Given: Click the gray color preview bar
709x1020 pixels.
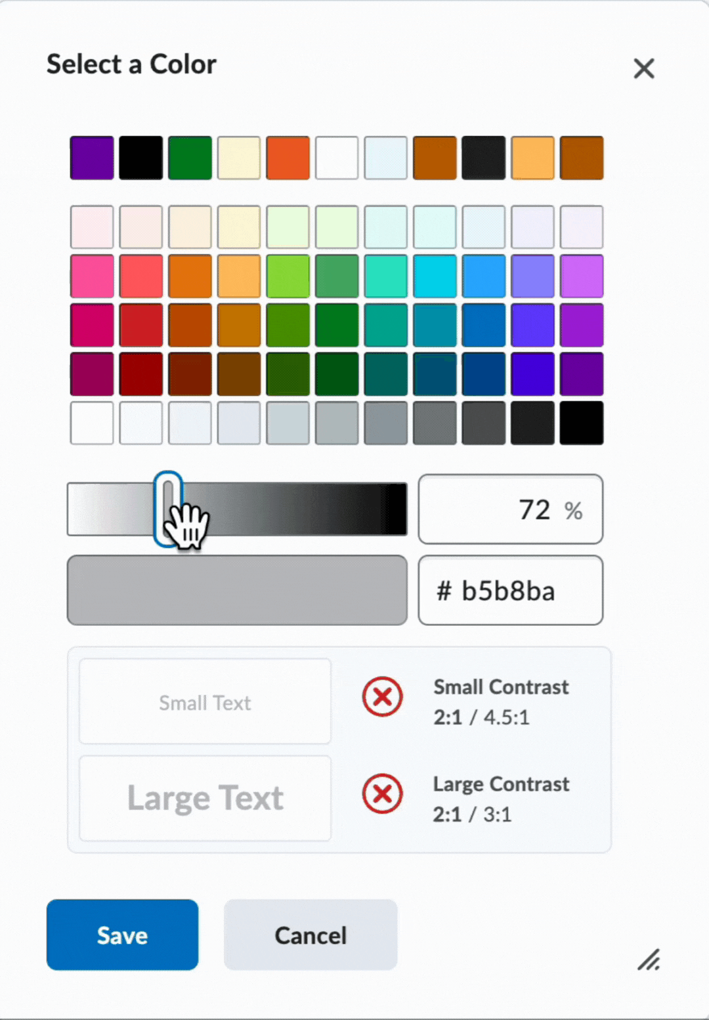Looking at the screenshot, I should (x=237, y=590).
